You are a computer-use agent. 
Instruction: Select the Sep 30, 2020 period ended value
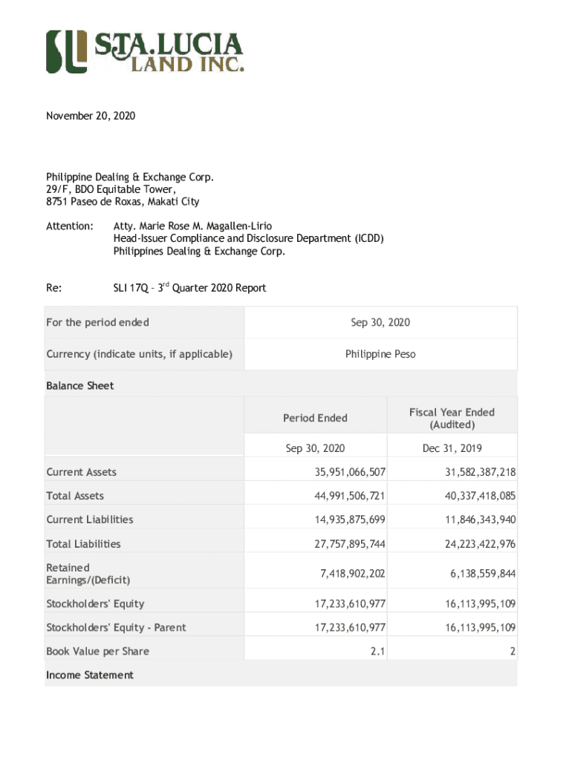click(380, 322)
